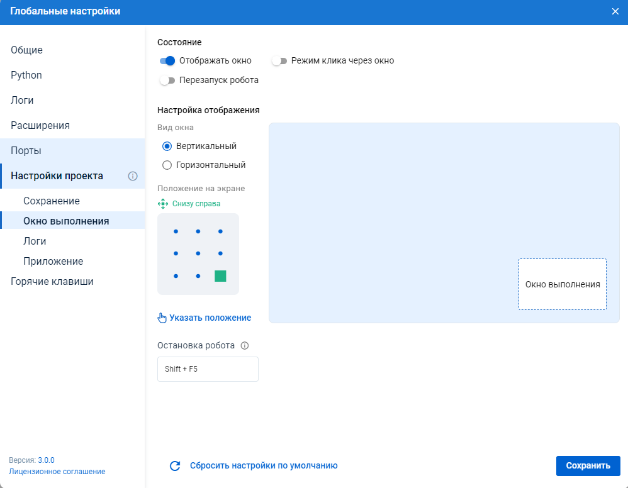Open the Python settings section

(x=26, y=75)
